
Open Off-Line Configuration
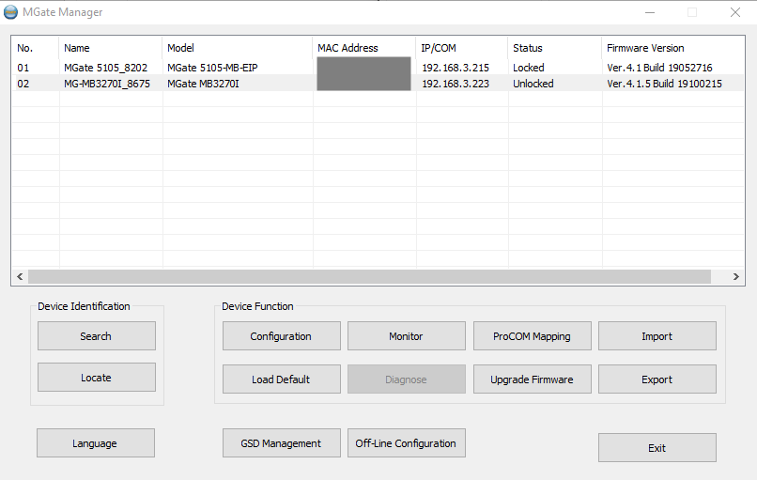coord(407,443)
